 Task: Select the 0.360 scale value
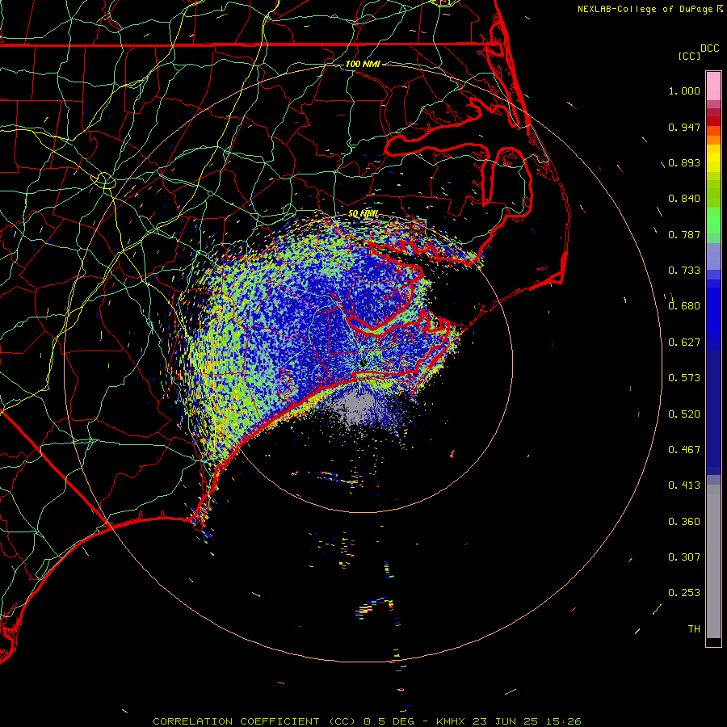click(x=684, y=522)
